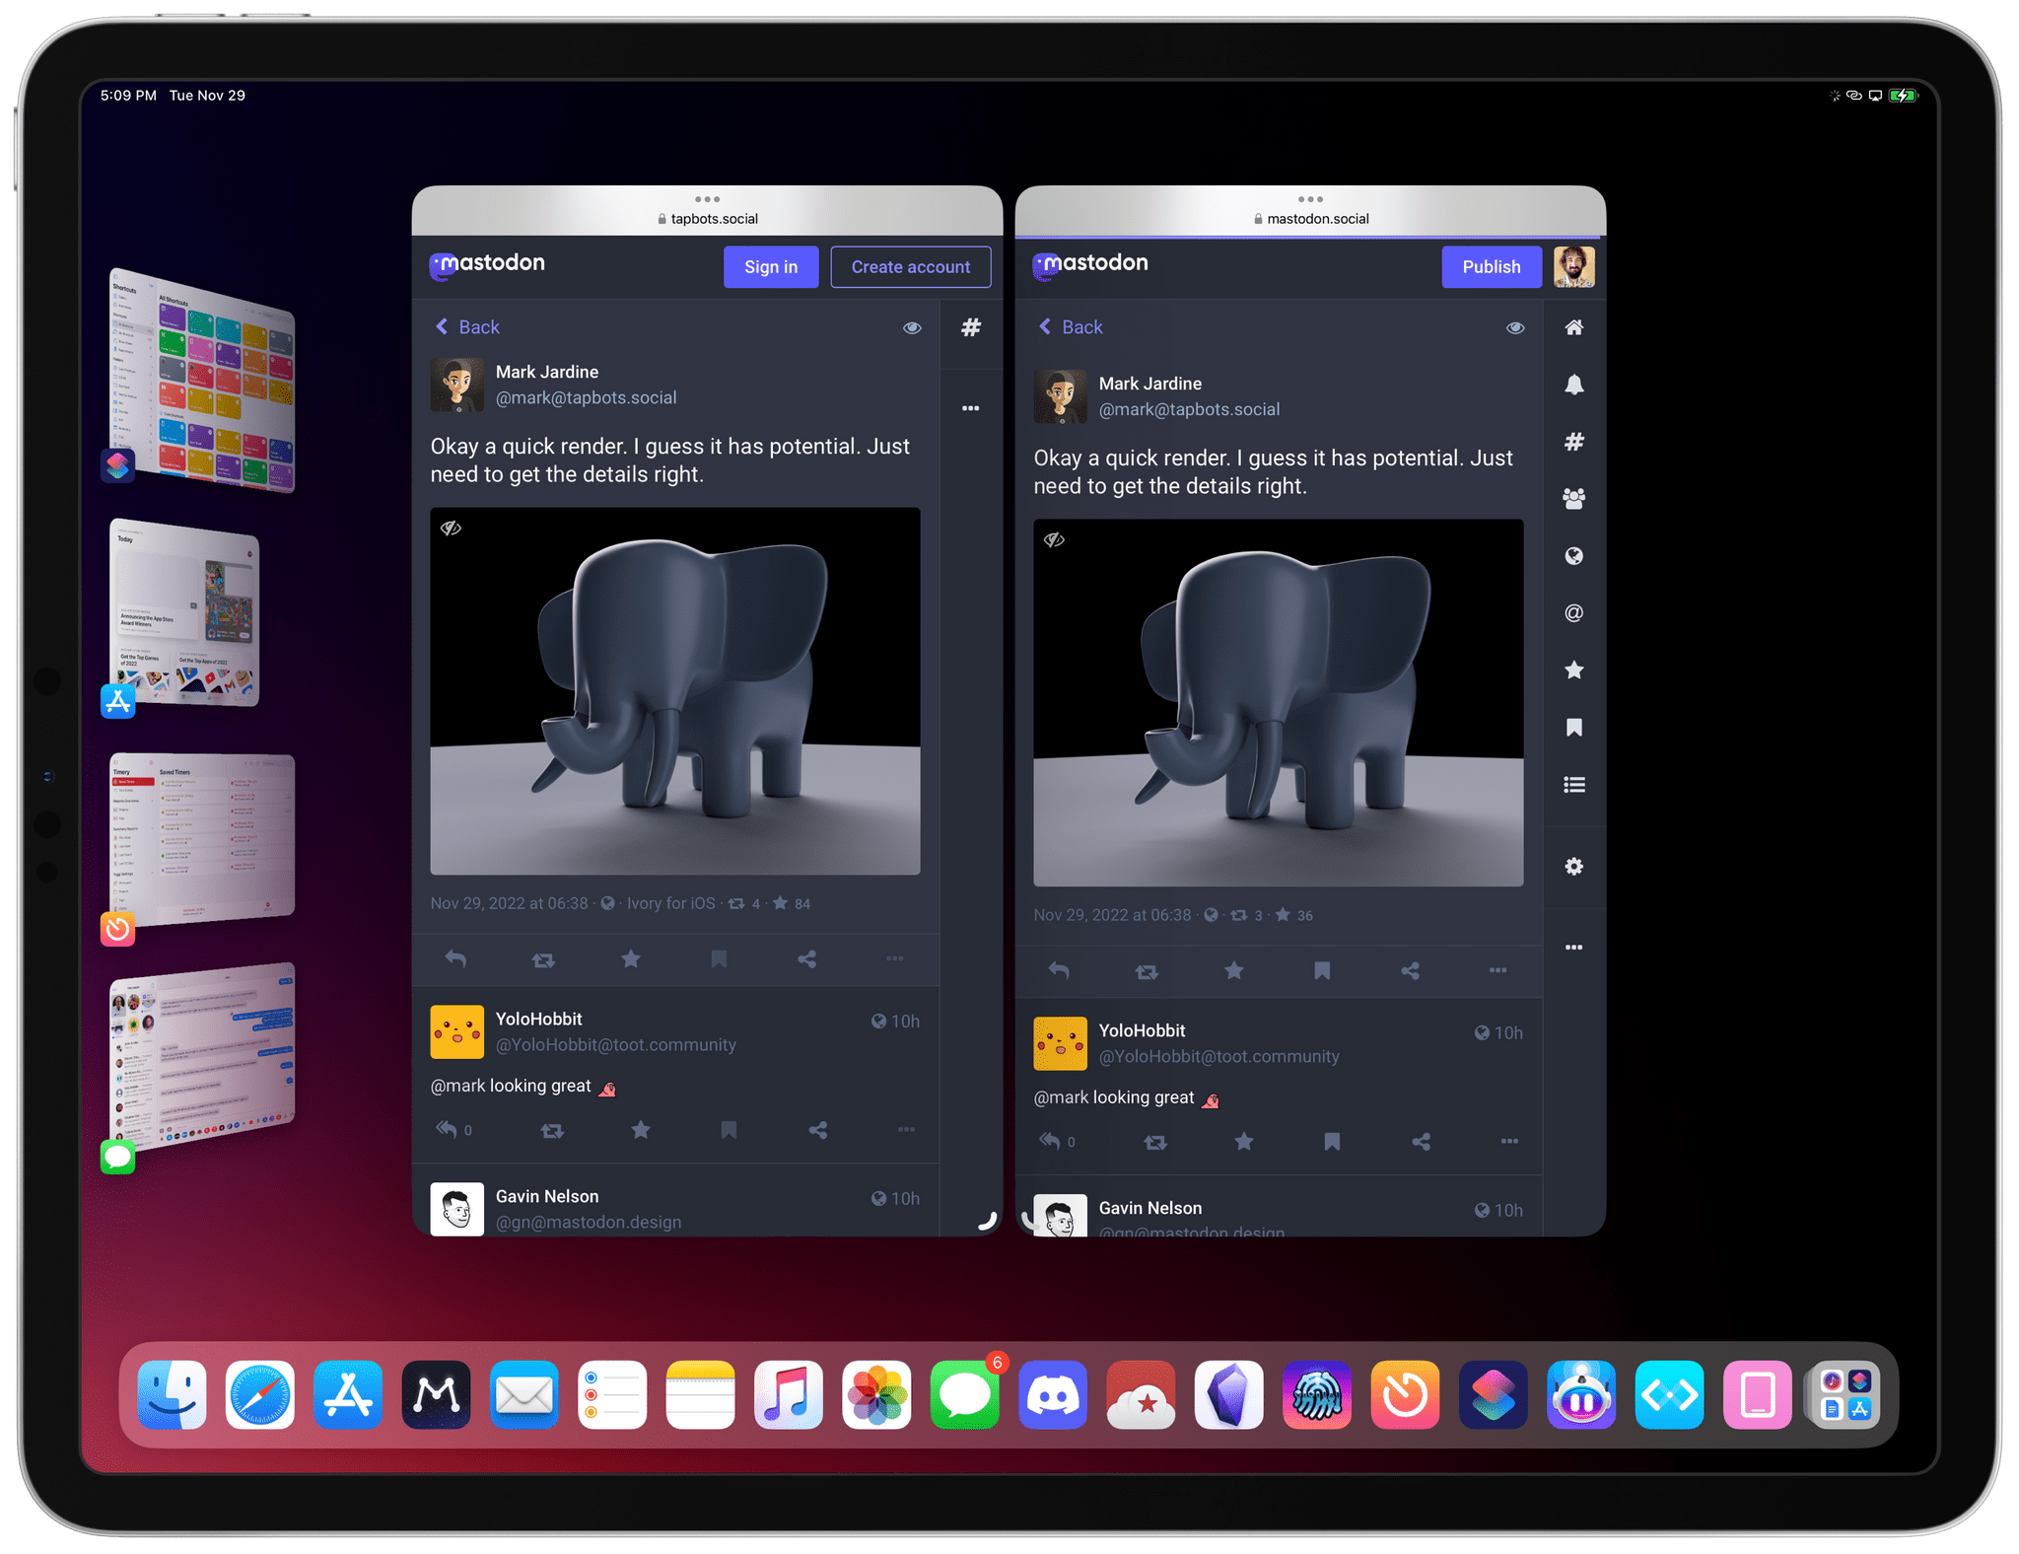The image size is (2019, 1554).
Task: Open more menu for Mark's post, mastodon.social
Action: tap(1497, 970)
